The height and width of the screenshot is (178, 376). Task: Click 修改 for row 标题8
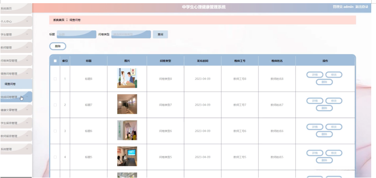point(334,75)
